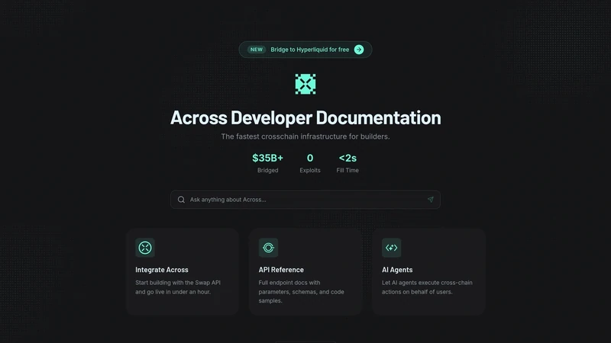Click the fastest crosschain infrastructure subtitle
Image resolution: width=611 pixels, height=343 pixels.
pyautogui.click(x=305, y=136)
